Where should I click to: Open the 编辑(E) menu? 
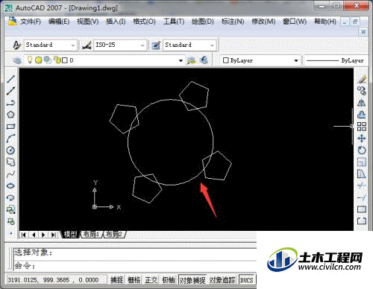[x=59, y=22]
